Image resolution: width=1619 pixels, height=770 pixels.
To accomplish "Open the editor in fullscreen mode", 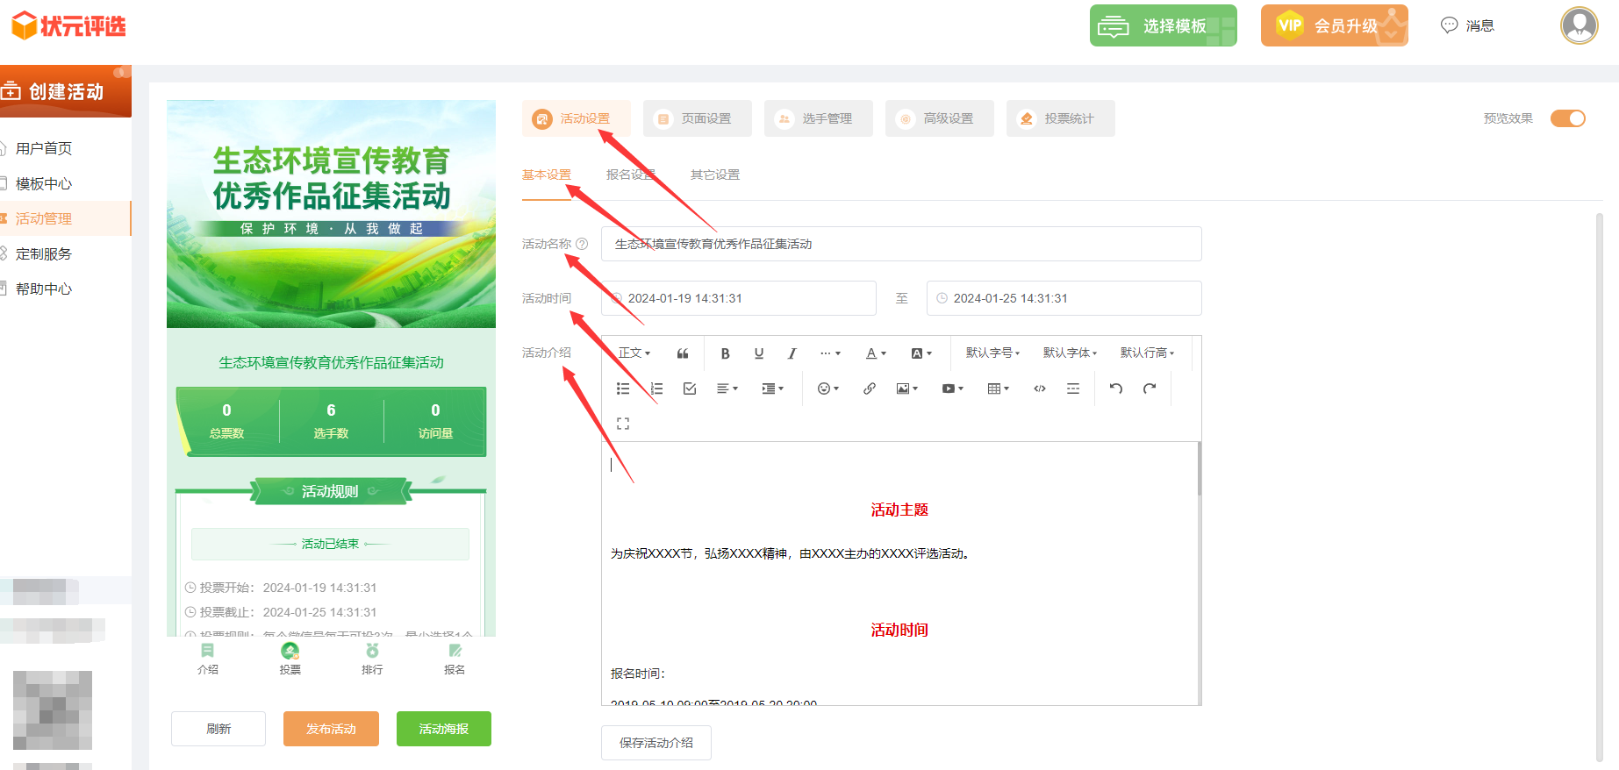I will coord(623,424).
